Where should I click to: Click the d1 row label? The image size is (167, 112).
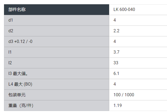(11, 20)
